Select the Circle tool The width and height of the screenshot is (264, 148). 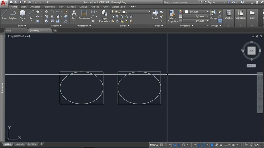[x=22, y=15]
